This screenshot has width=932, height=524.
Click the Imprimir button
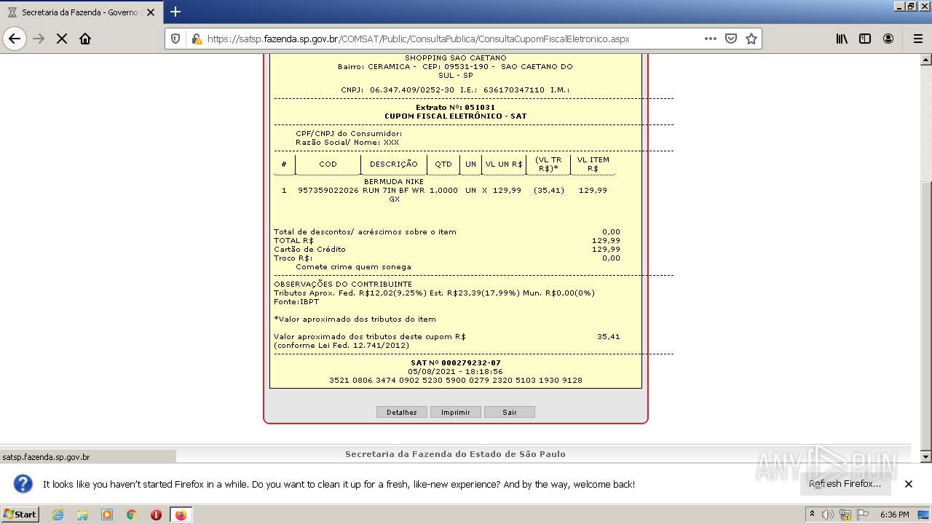(x=456, y=412)
